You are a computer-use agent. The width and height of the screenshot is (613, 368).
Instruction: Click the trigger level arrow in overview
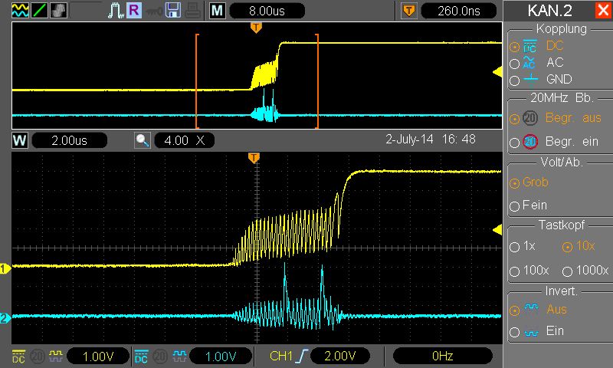click(497, 72)
